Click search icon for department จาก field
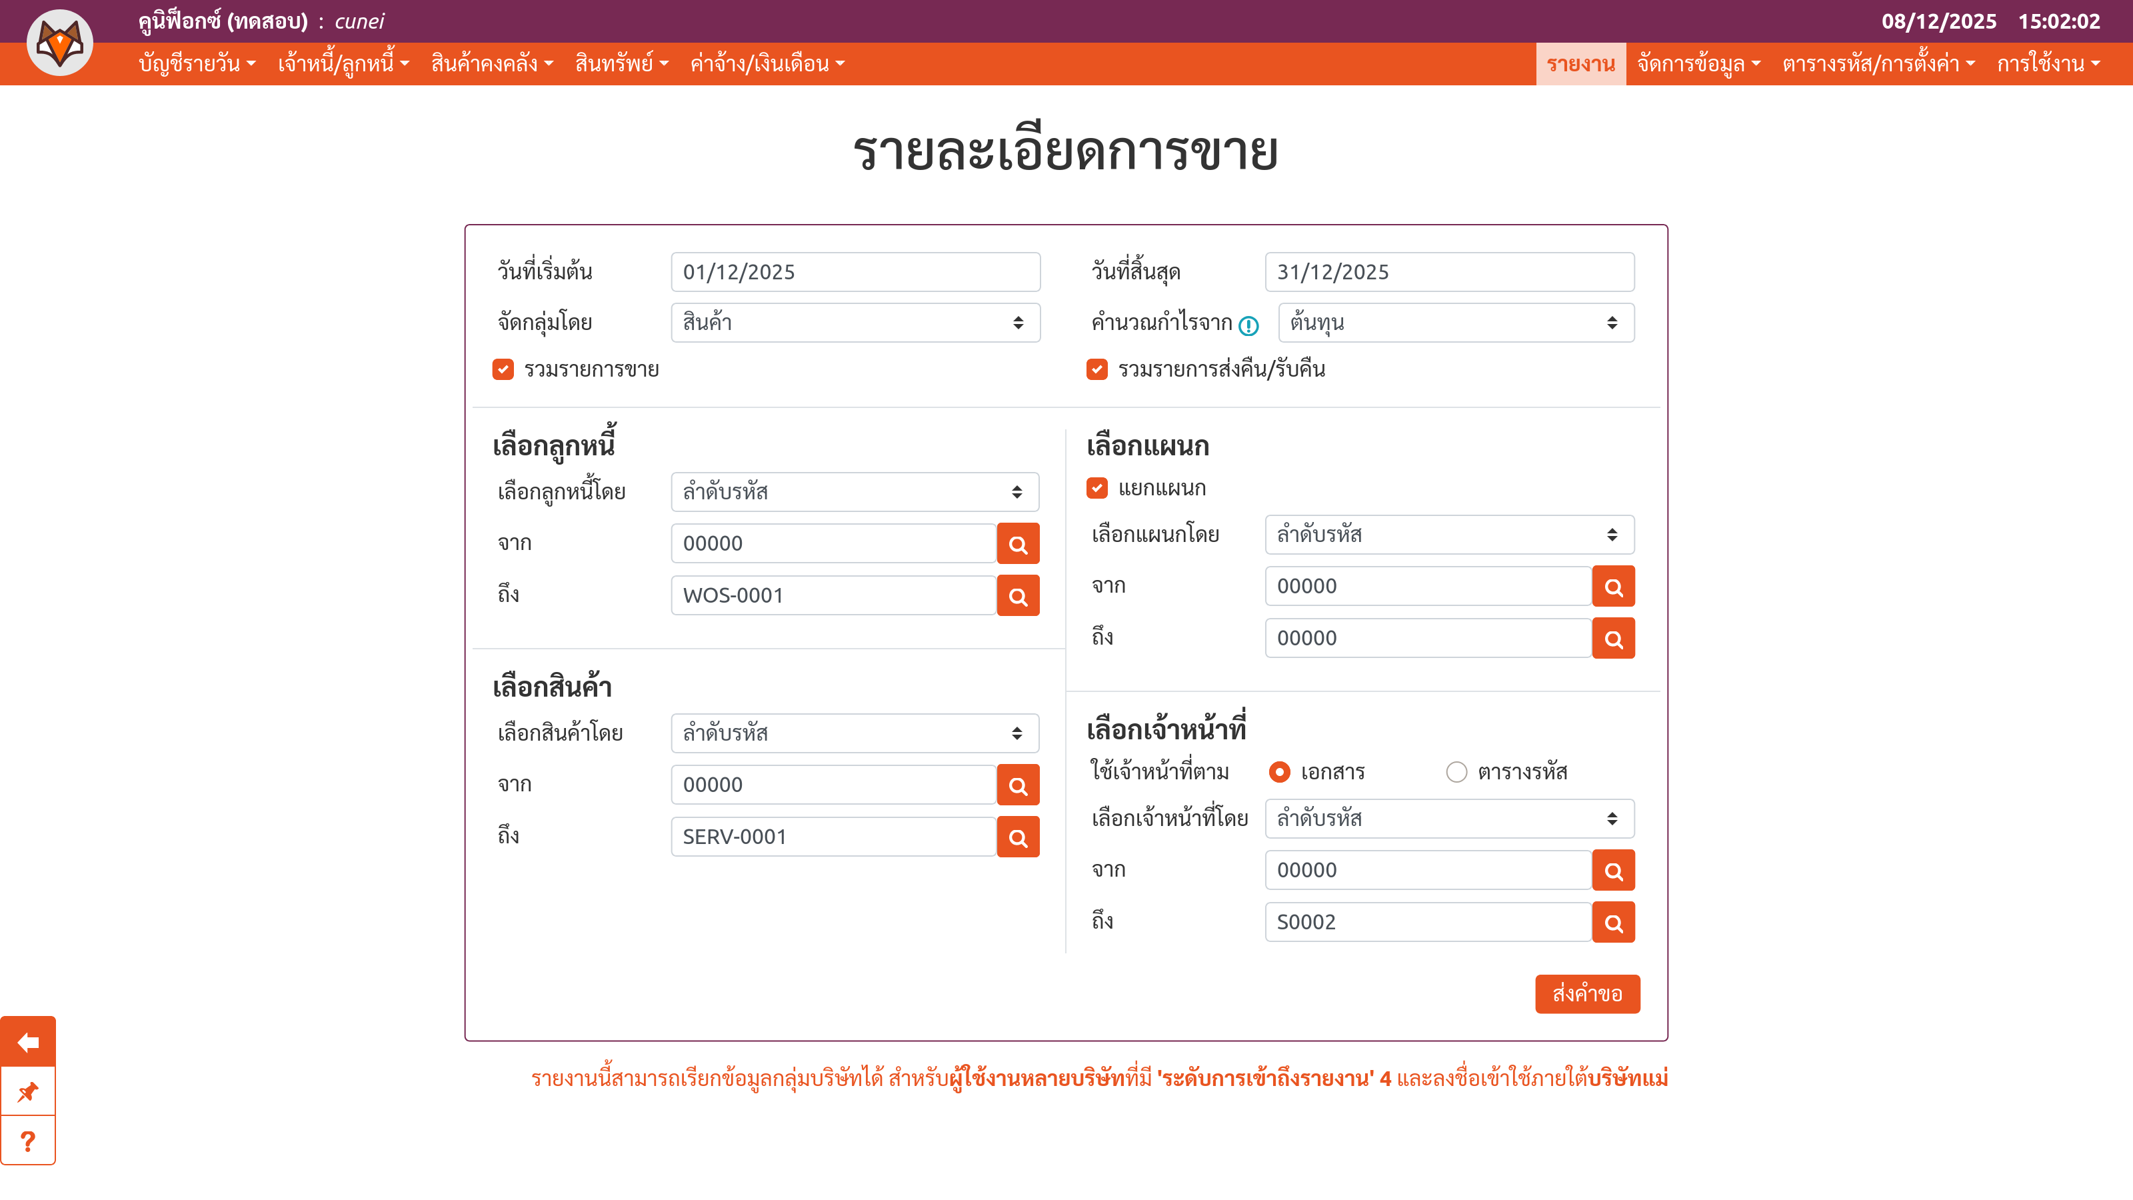 (x=1612, y=587)
